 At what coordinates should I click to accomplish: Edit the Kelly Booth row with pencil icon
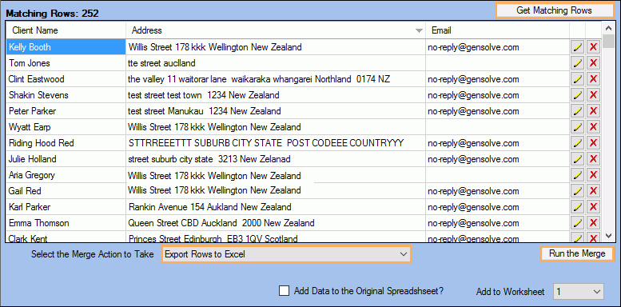(x=577, y=47)
